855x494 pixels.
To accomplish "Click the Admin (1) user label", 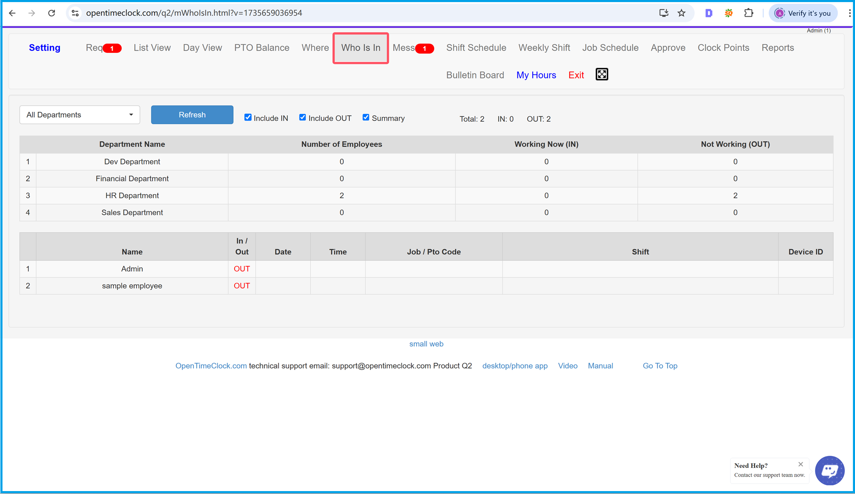I will pos(818,30).
